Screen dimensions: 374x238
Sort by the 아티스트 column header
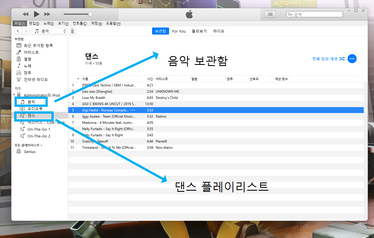pos(172,79)
